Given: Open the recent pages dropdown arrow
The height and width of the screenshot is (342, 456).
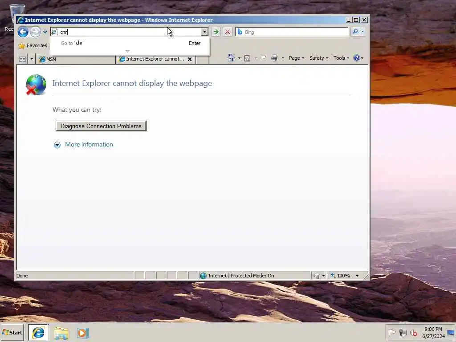Looking at the screenshot, I should pos(45,32).
